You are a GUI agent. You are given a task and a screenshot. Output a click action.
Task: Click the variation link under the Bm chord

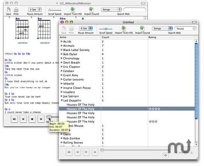[x=23, y=43]
